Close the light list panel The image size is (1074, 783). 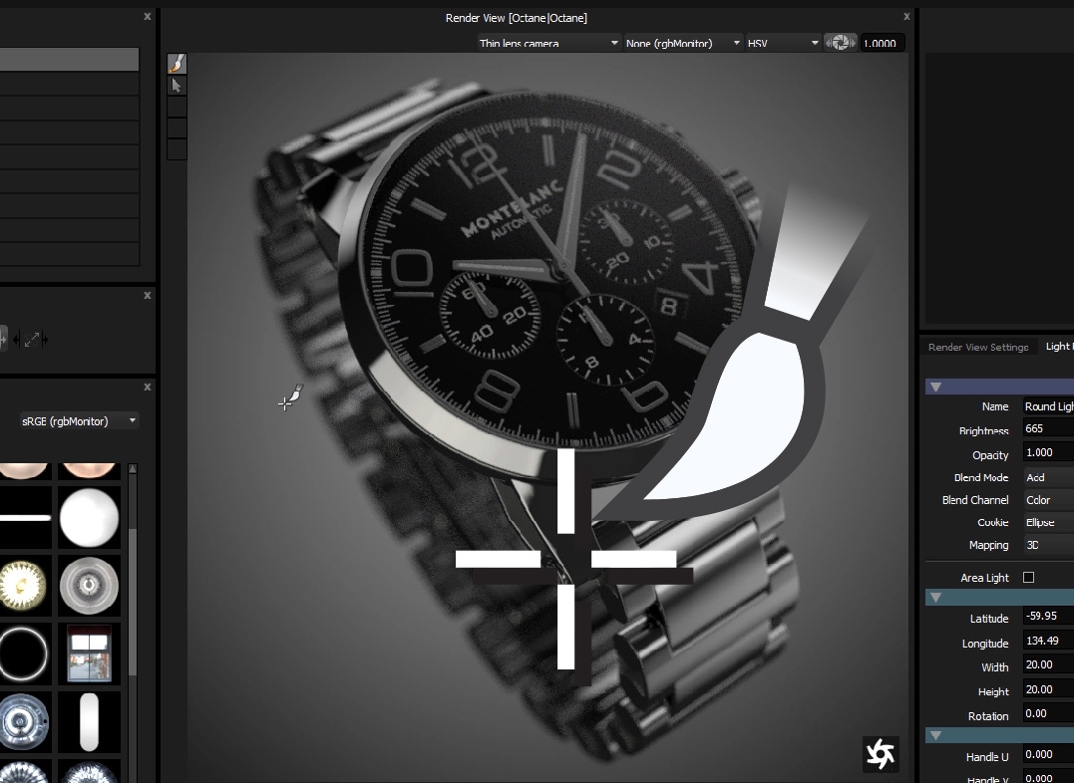pyautogui.click(x=148, y=16)
